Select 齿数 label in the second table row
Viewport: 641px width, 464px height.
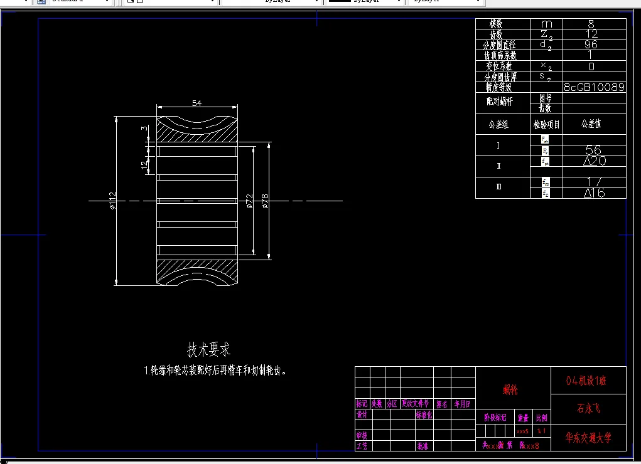[x=496, y=34]
